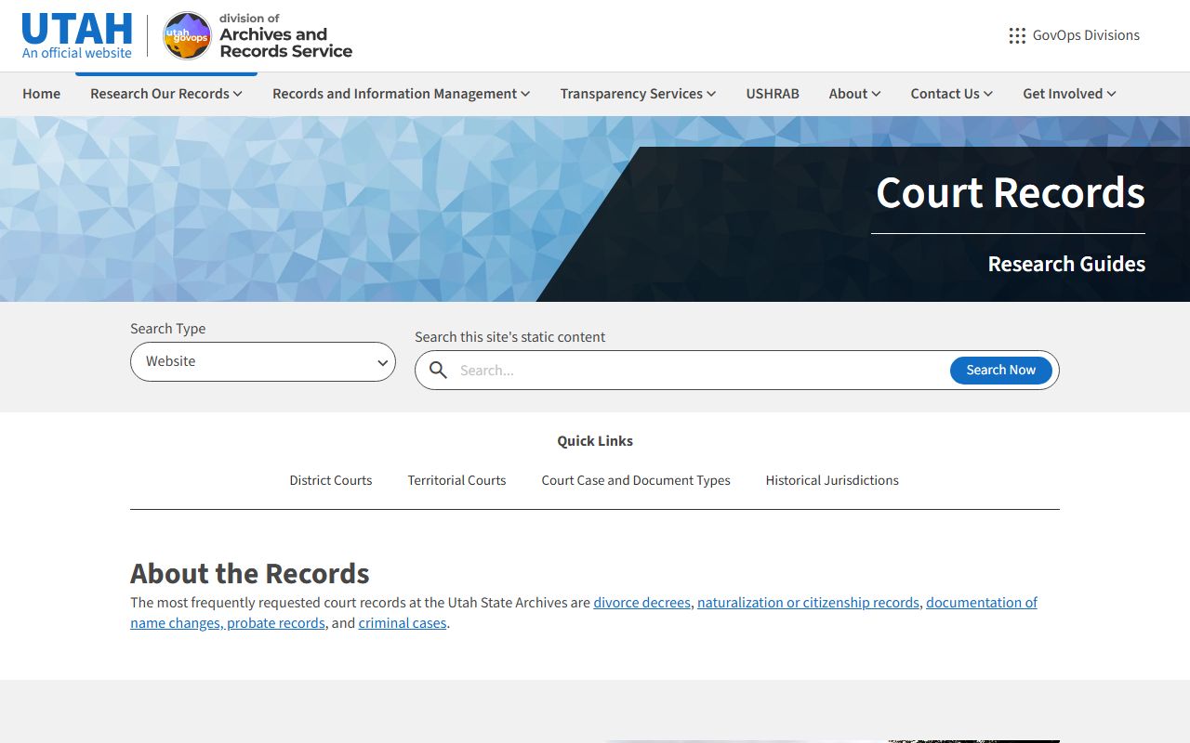Follow the divorce decrees link
Viewport: 1190px width, 743px height.
coord(641,603)
